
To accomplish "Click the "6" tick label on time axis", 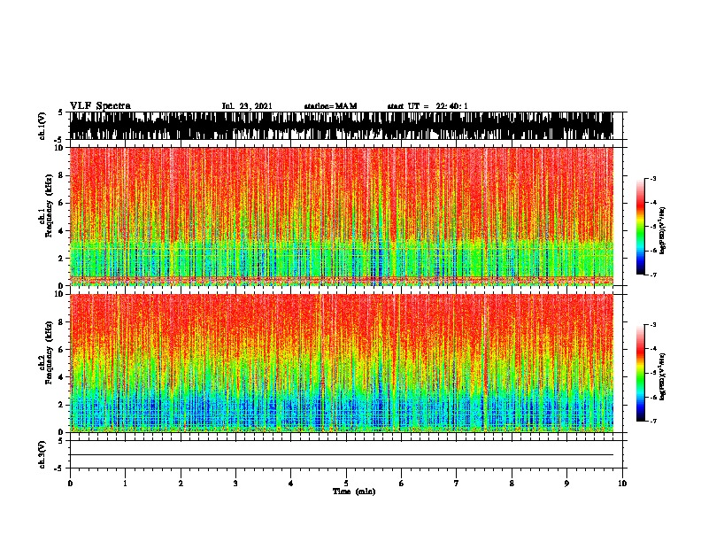I will [402, 484].
